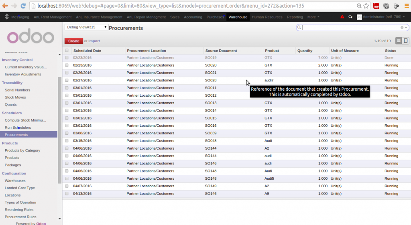Check the row checkbox for SO020
Screen dimensions: 411x225
pos(67,65)
